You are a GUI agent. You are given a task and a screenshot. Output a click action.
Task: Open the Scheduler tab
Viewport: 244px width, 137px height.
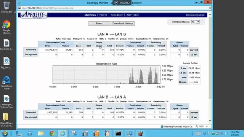click(117, 15)
